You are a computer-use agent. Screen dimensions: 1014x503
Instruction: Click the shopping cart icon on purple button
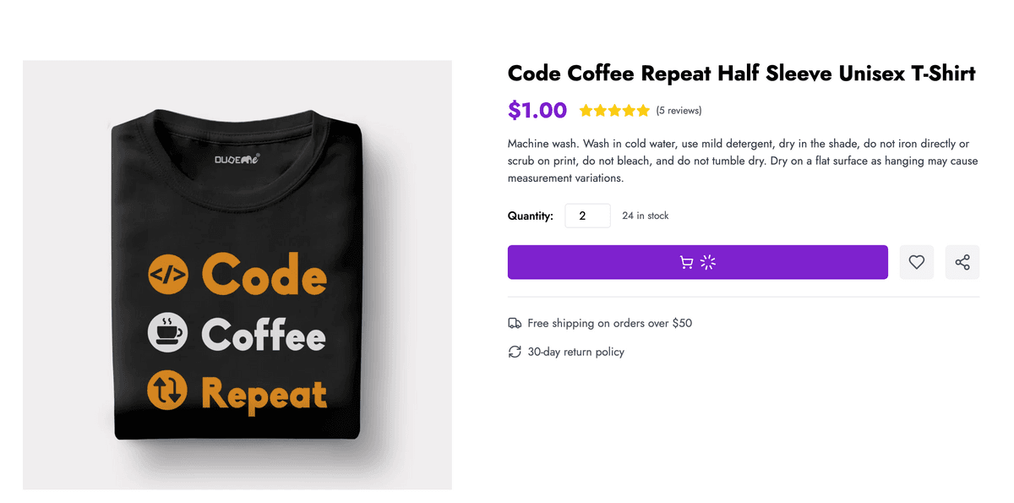click(x=687, y=263)
